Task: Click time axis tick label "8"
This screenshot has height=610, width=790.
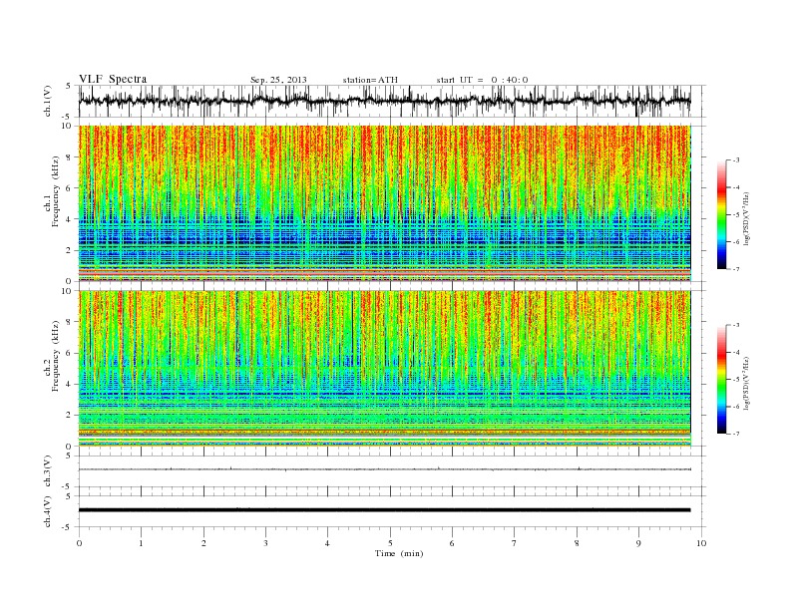Action: [x=577, y=543]
